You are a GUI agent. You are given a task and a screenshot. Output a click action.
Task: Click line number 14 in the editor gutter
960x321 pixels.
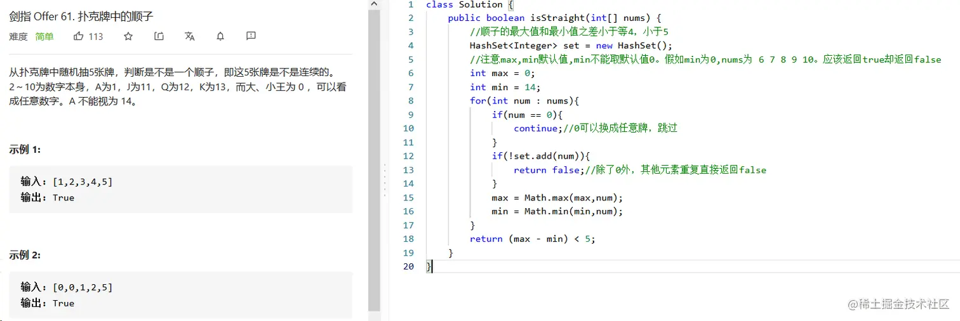coord(408,184)
